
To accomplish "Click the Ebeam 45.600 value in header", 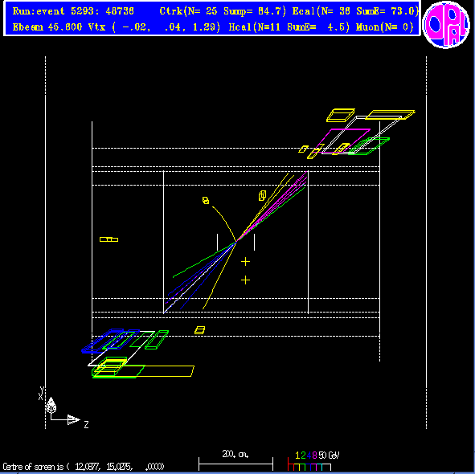I will [x=47, y=27].
